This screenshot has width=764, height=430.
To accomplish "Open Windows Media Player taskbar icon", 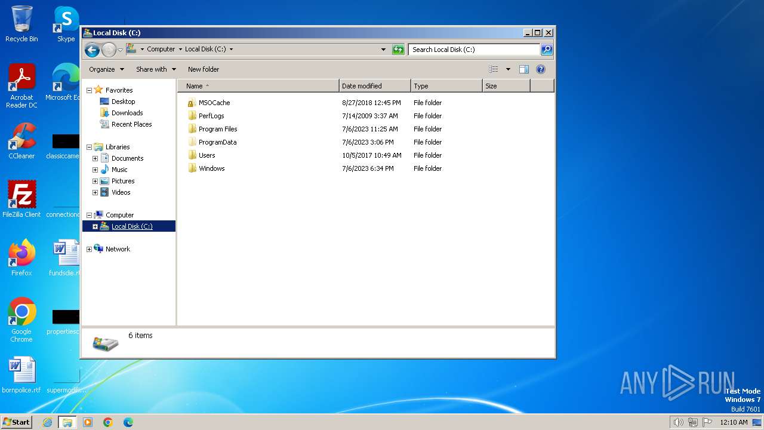I will pos(88,422).
